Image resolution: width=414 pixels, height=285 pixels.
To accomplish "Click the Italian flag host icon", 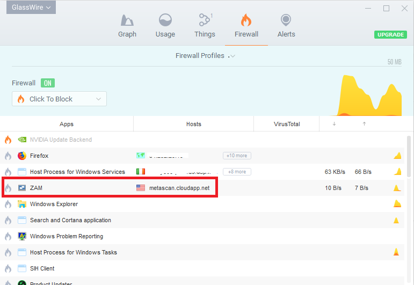I will click(141, 172).
